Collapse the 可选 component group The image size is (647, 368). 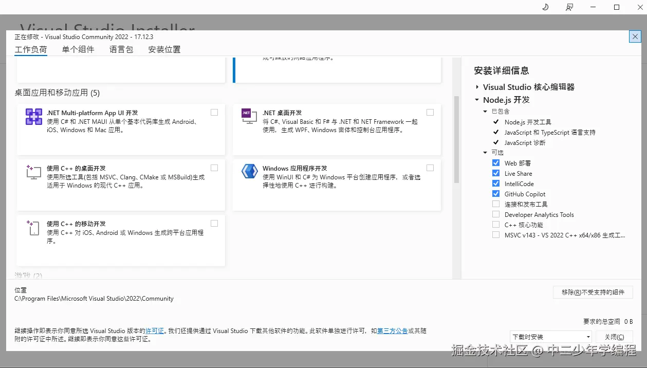tap(485, 153)
